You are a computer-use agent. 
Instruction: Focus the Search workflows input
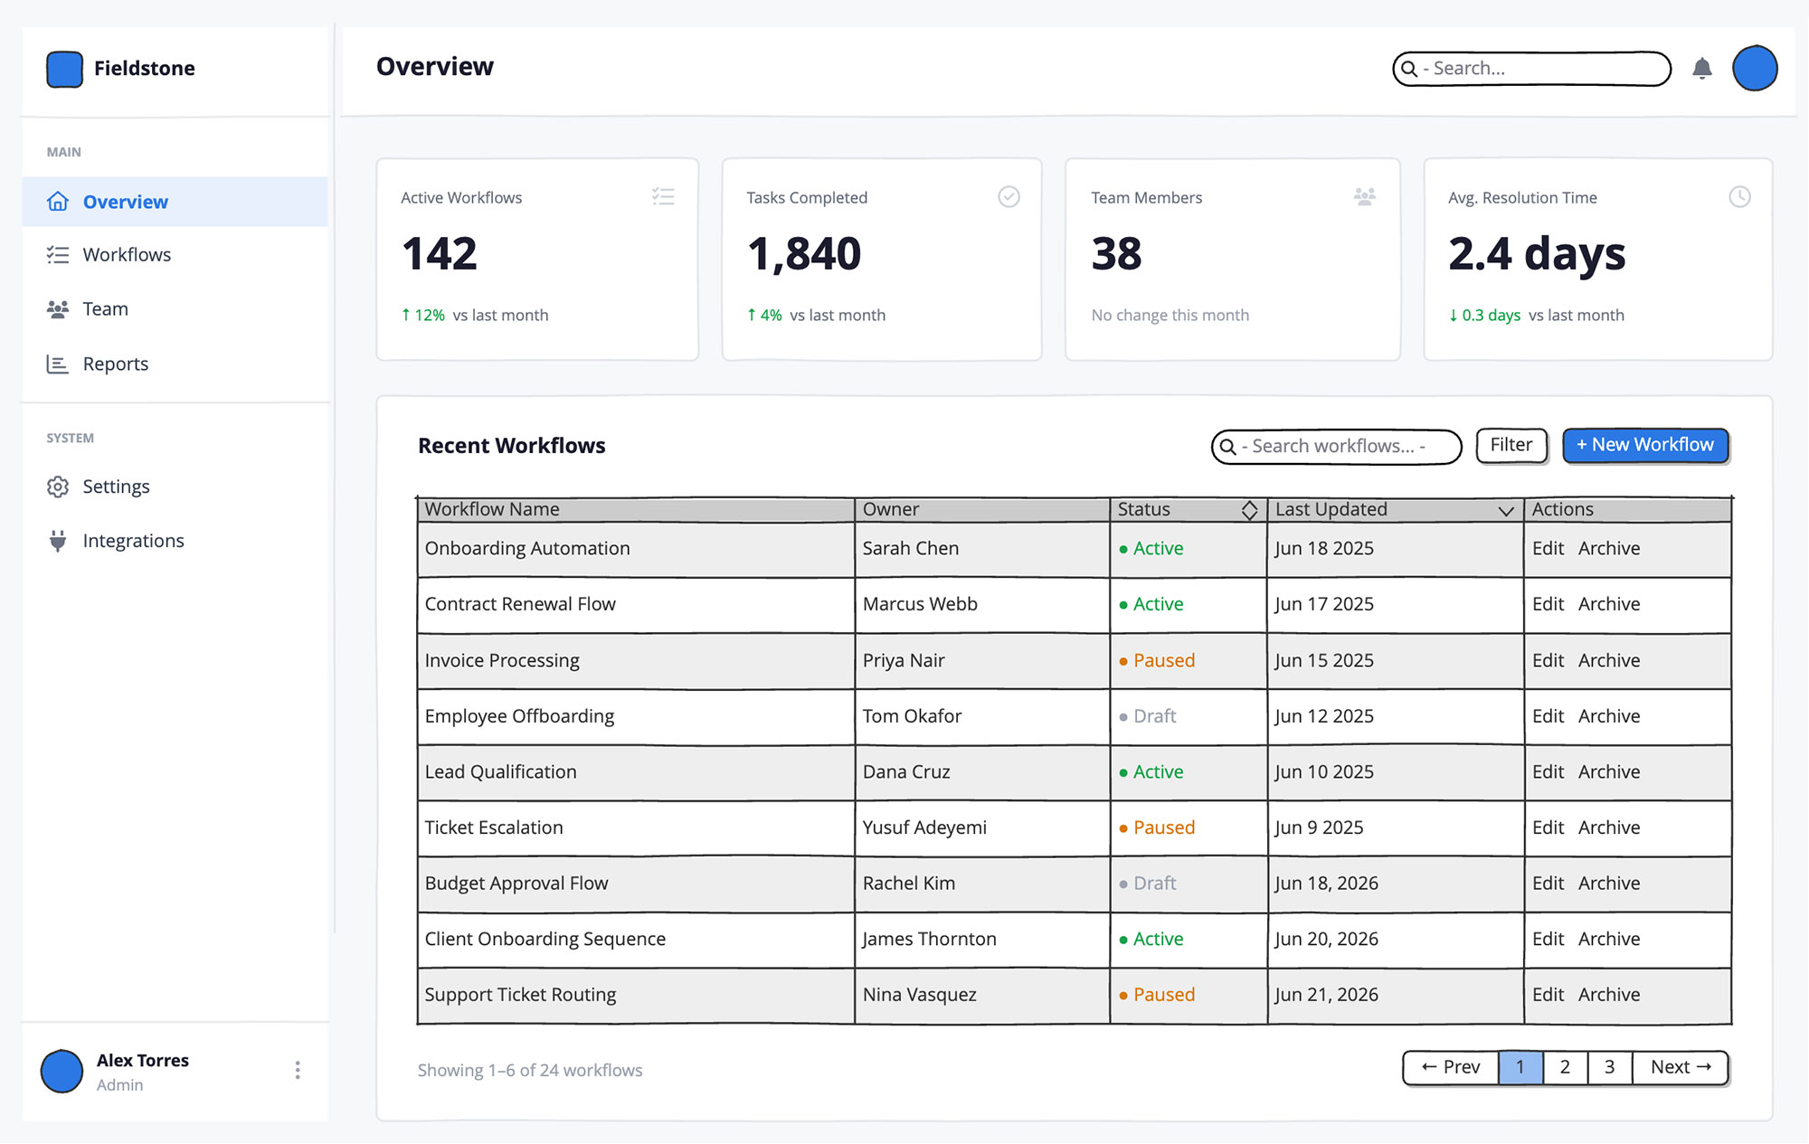pos(1336,447)
